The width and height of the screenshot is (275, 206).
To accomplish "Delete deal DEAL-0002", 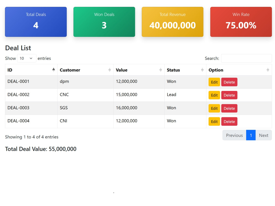I will click(x=229, y=95).
